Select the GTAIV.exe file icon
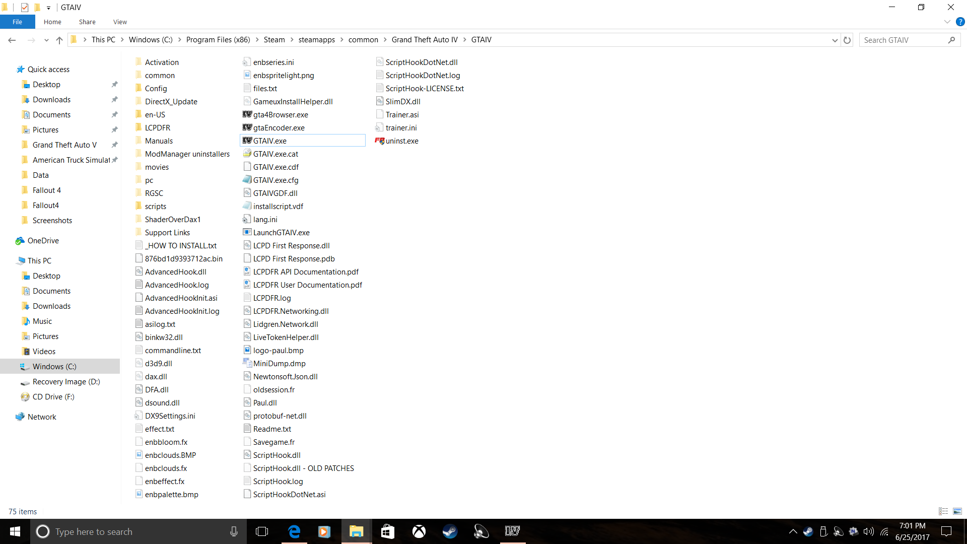Image resolution: width=967 pixels, height=544 pixels. point(247,141)
